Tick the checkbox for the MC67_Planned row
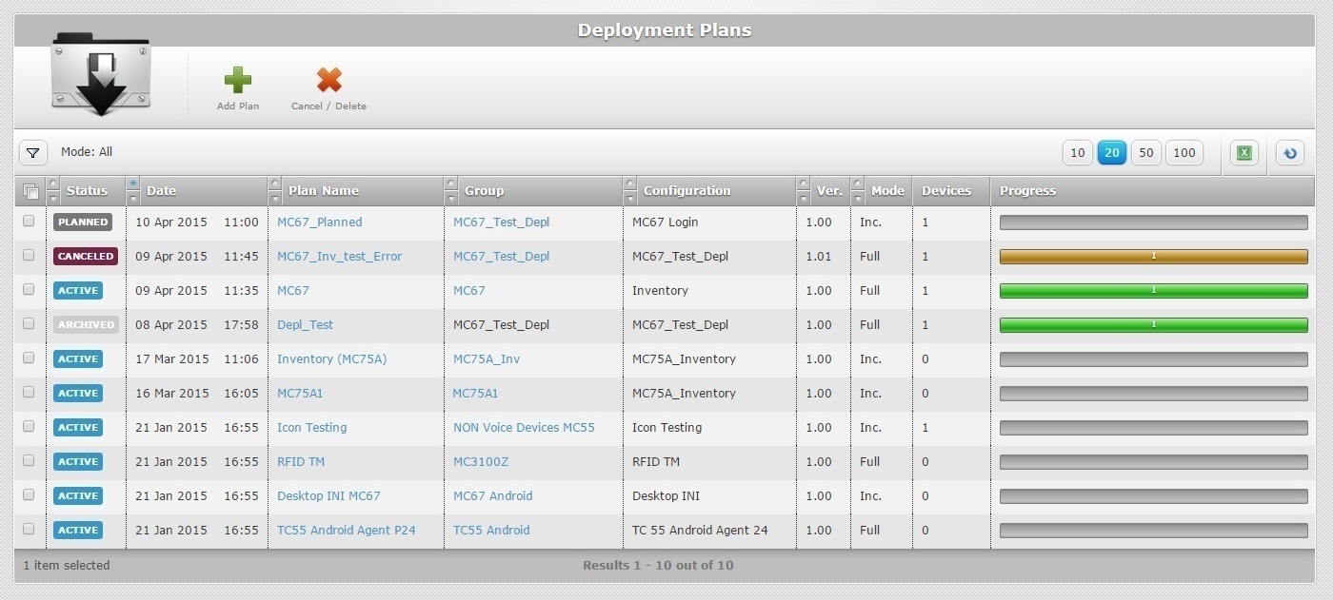 pyautogui.click(x=29, y=221)
